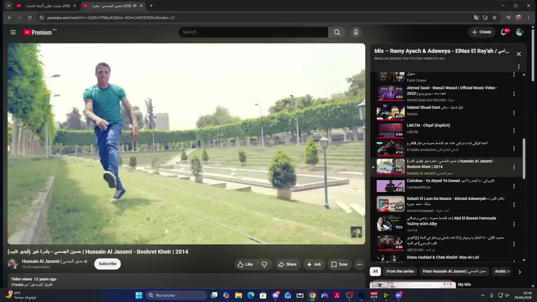
Task: Select the All filter chip
Action: (375, 271)
